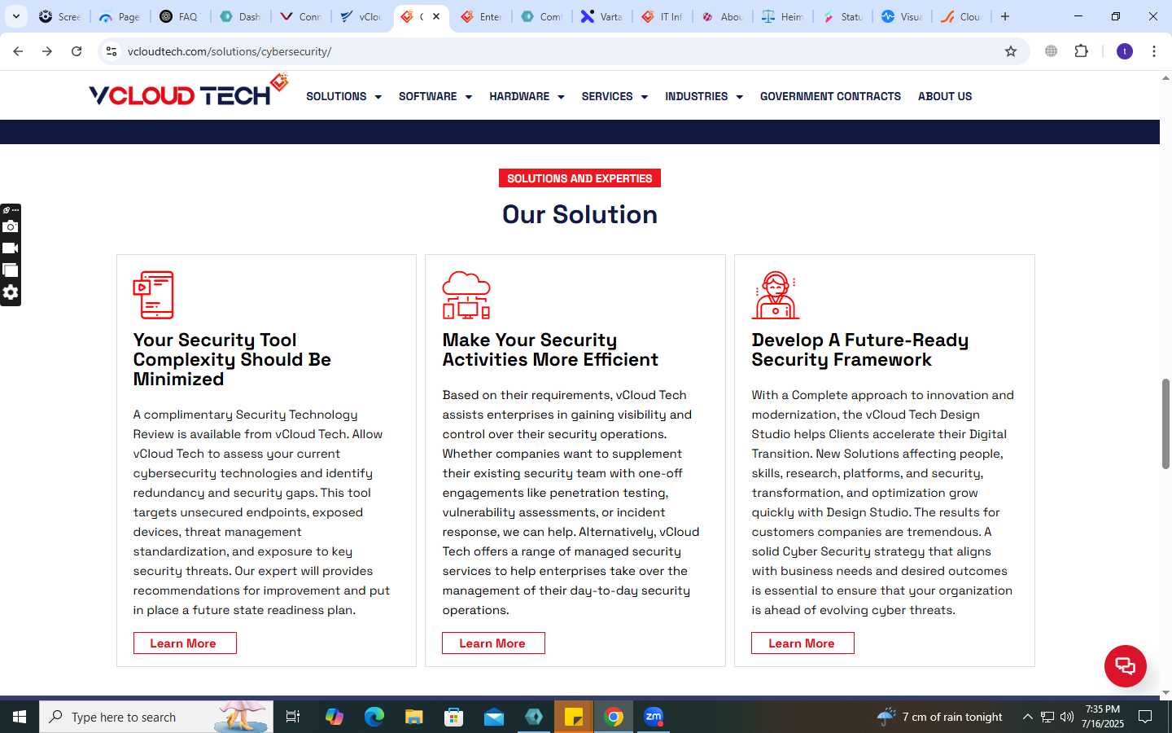
Task: Open ABOUT US page
Action: [945, 96]
